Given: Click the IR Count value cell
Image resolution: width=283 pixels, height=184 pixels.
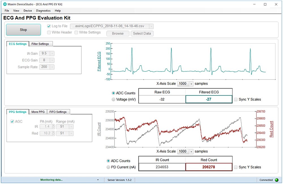Looking at the screenshot, I should (x=162, y=167).
